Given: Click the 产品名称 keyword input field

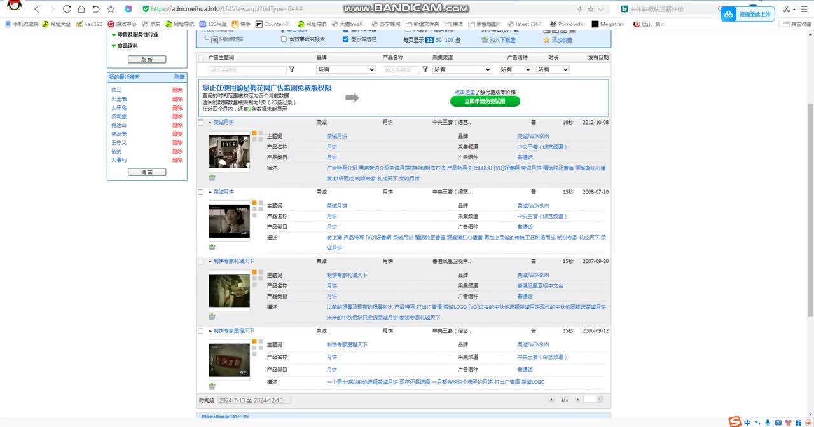Looking at the screenshot, I should (401, 70).
